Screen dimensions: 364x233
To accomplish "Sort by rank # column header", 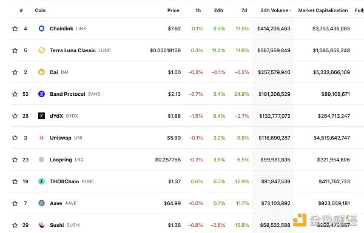I will click(21, 10).
